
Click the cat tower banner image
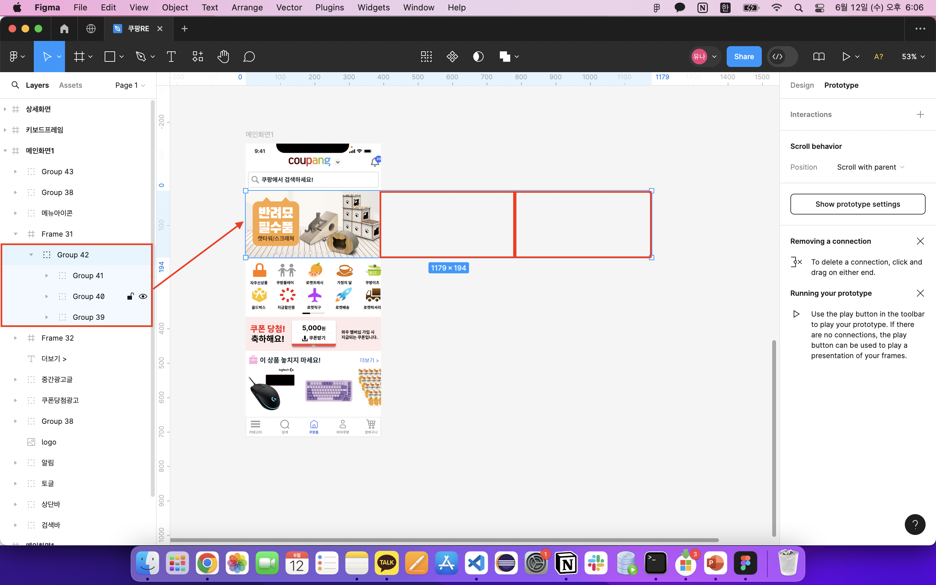pos(313,224)
